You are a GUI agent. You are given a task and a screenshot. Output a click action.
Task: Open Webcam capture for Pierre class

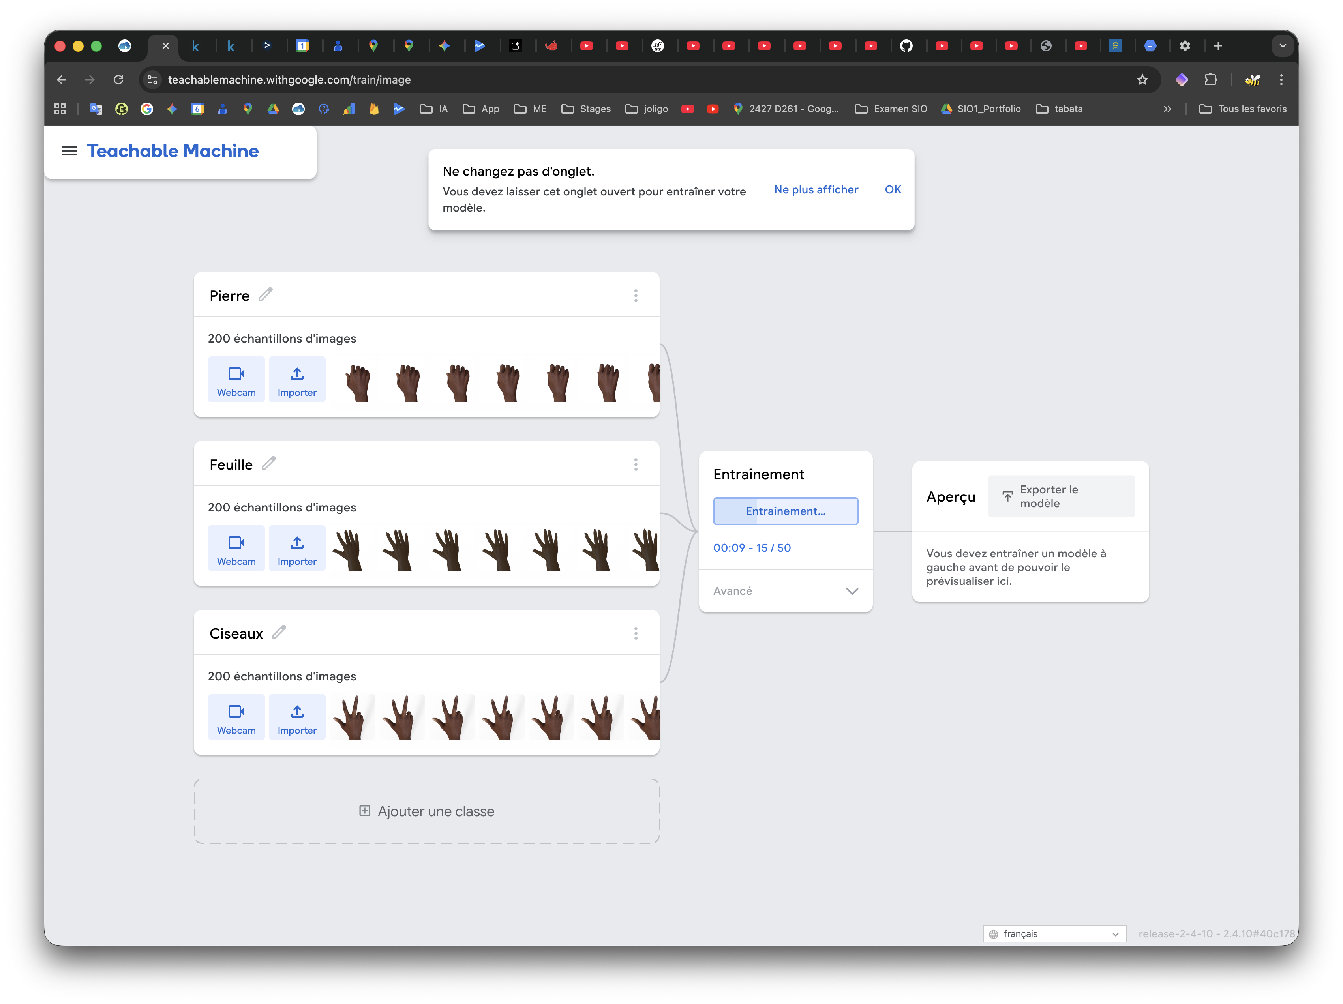236,380
